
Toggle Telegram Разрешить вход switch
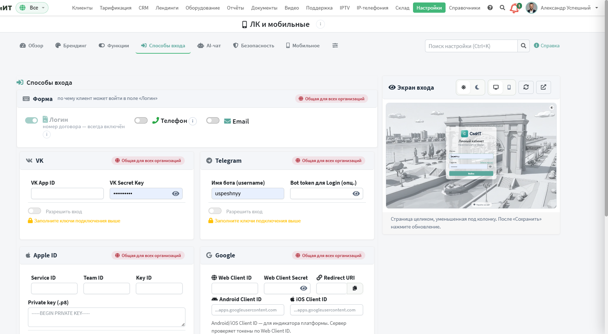pos(215,211)
